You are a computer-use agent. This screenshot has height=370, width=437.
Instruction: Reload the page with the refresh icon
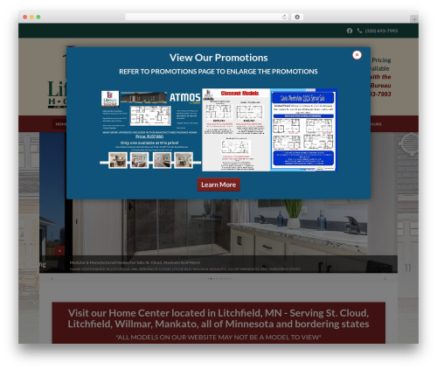pyautogui.click(x=284, y=17)
